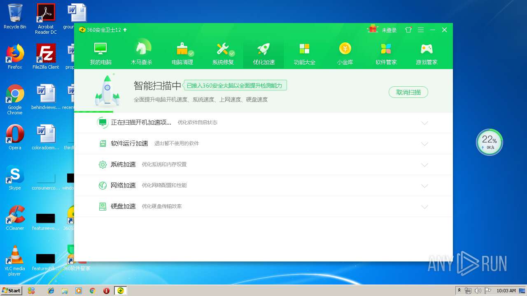Open CCleaner desktop shortcut
This screenshot has height=296, width=527.
point(15,218)
